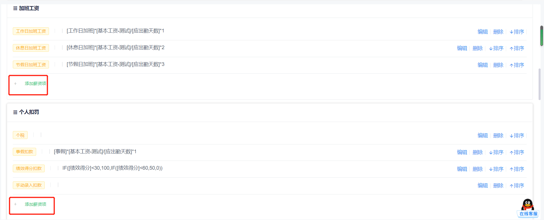
Task: Delete the 手动录入扣款 item
Action: pos(498,186)
